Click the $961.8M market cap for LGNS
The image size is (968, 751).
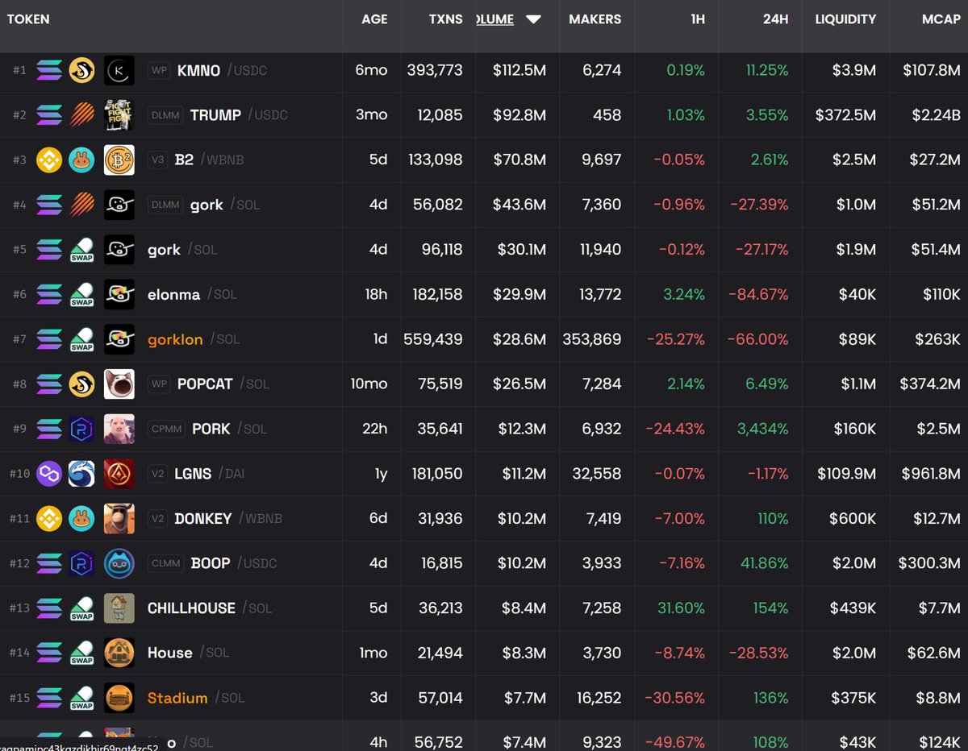[931, 474]
